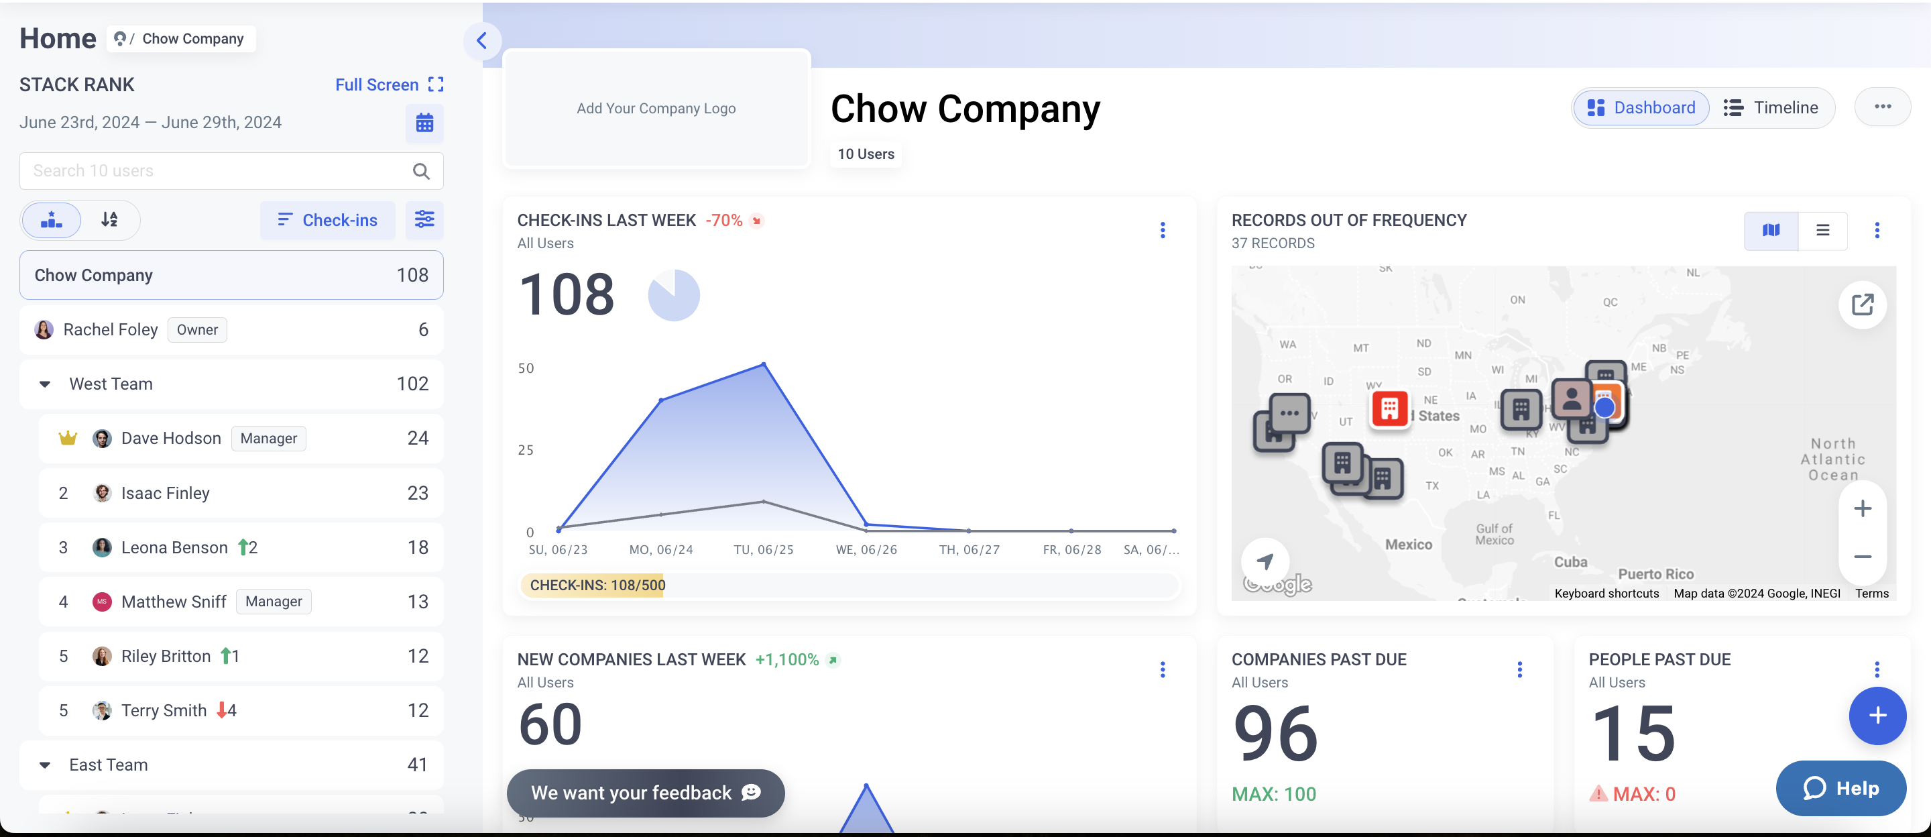Click the TU, 06/25 chart peak point
The width and height of the screenshot is (1931, 837).
point(763,364)
